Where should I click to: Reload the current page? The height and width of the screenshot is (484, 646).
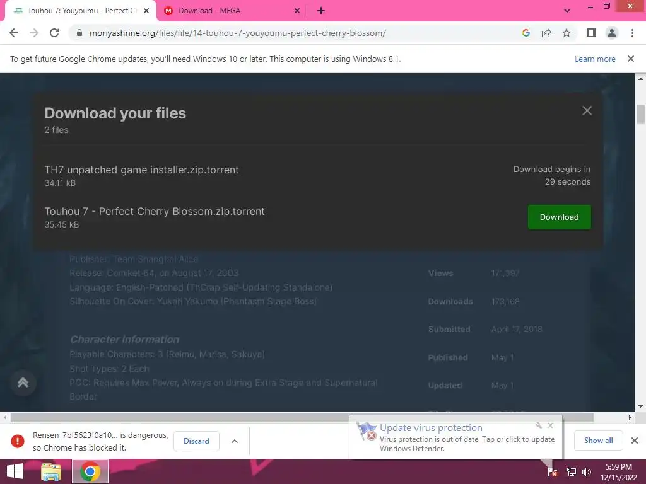54,33
